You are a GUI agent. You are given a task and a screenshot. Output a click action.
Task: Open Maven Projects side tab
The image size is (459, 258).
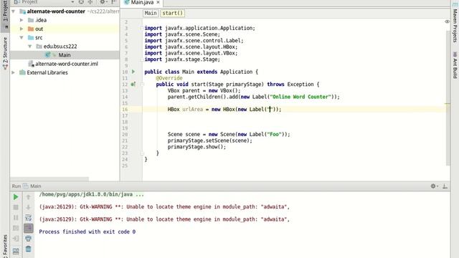455,23
